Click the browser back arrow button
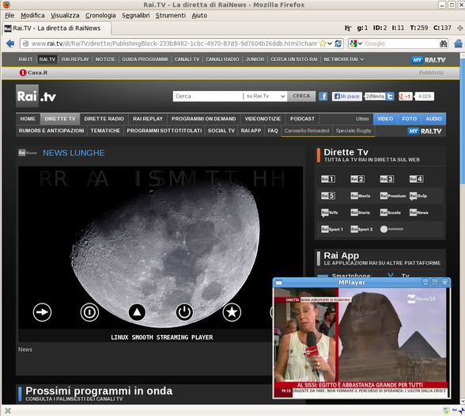Screen dimensions: 465x416 (x=10, y=44)
